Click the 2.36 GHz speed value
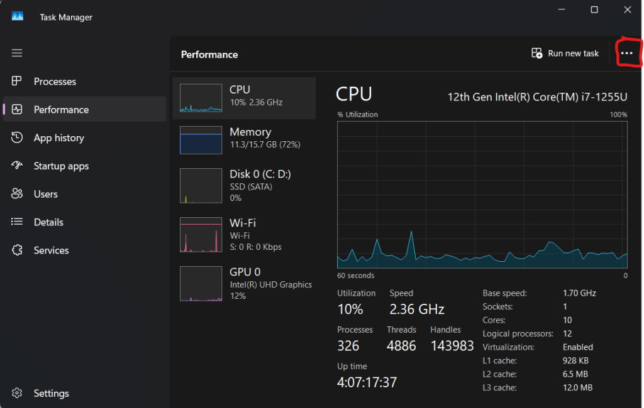Viewport: 644px width, 408px height. pyautogui.click(x=417, y=309)
